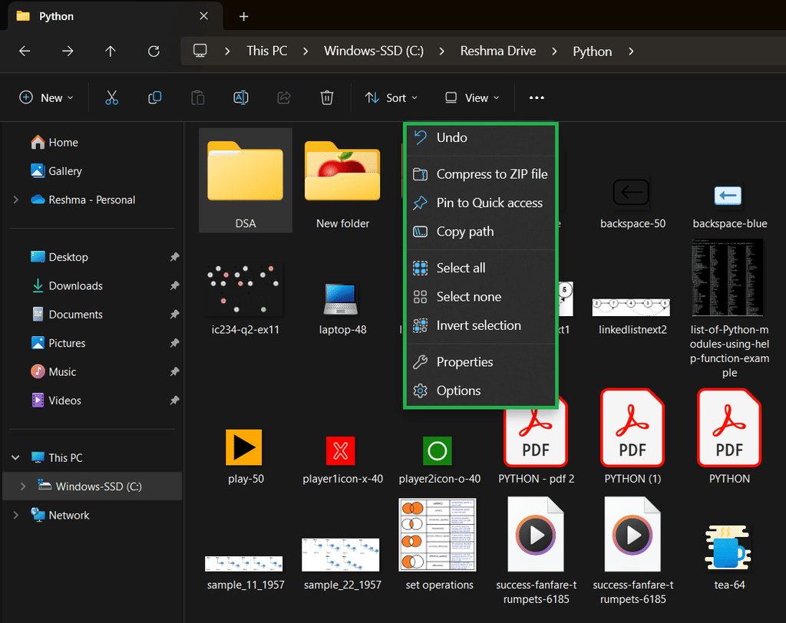This screenshot has width=786, height=623.
Task: Select Invert selection from menu
Action: pos(478,325)
